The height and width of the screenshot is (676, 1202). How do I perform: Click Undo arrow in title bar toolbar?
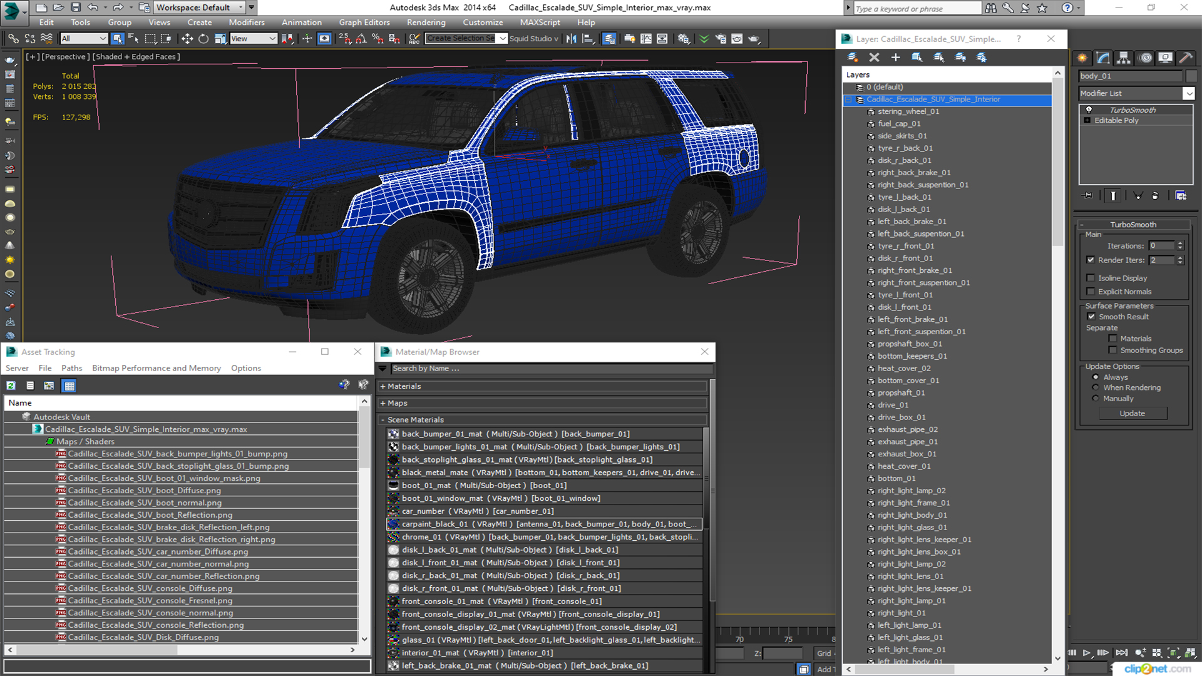click(x=93, y=8)
